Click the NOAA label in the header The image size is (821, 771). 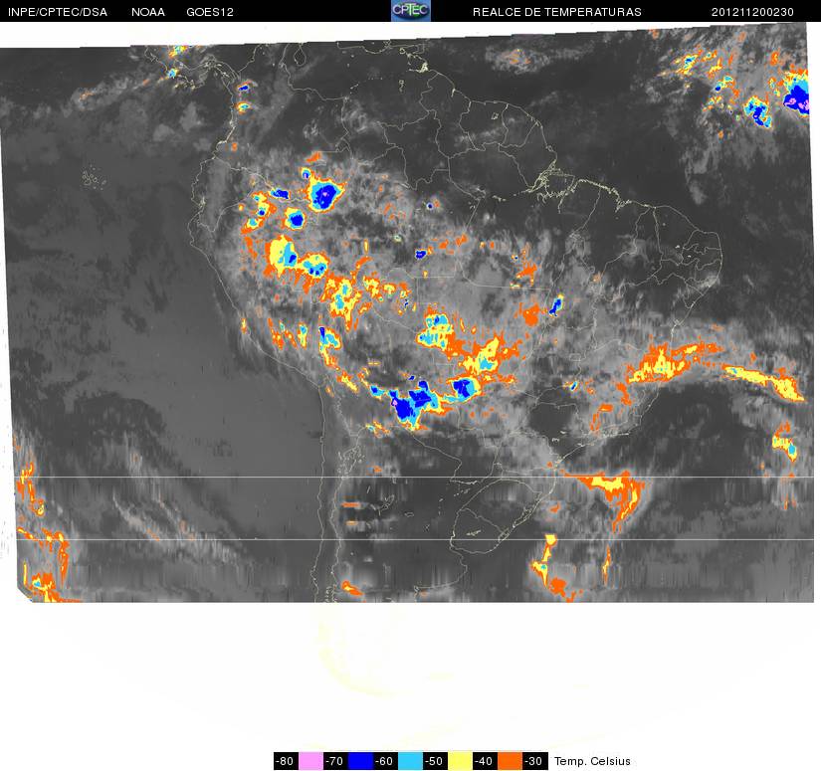(148, 12)
